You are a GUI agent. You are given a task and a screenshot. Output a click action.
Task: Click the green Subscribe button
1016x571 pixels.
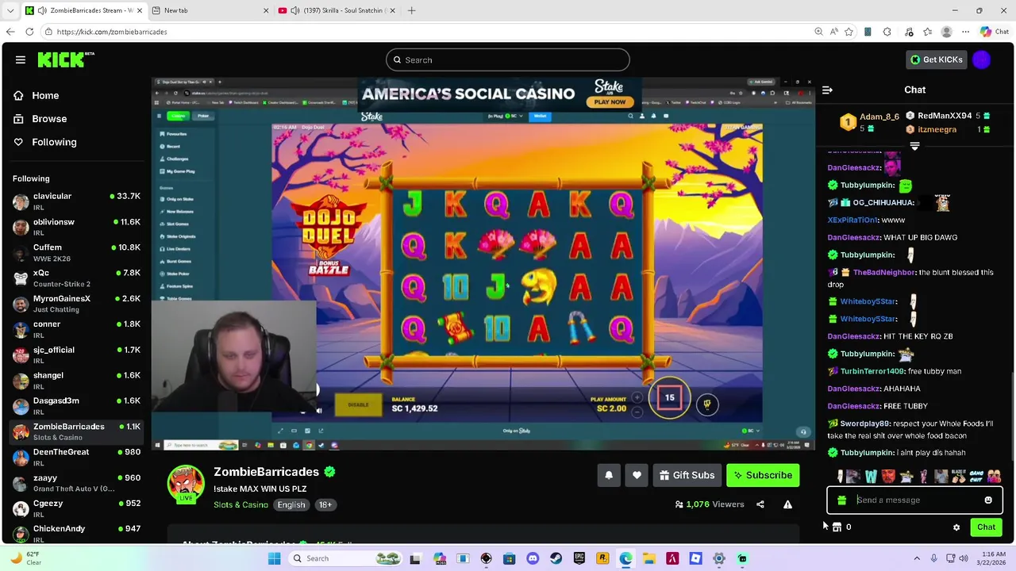pos(763,475)
